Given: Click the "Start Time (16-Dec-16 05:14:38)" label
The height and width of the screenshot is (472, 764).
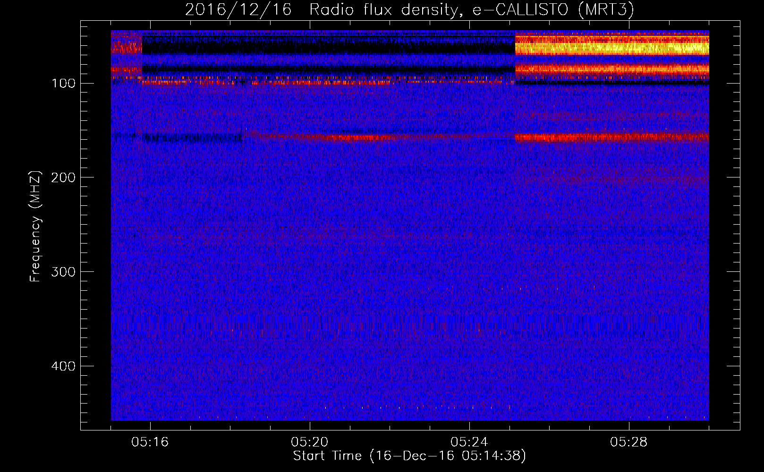Looking at the screenshot, I should point(409,456).
